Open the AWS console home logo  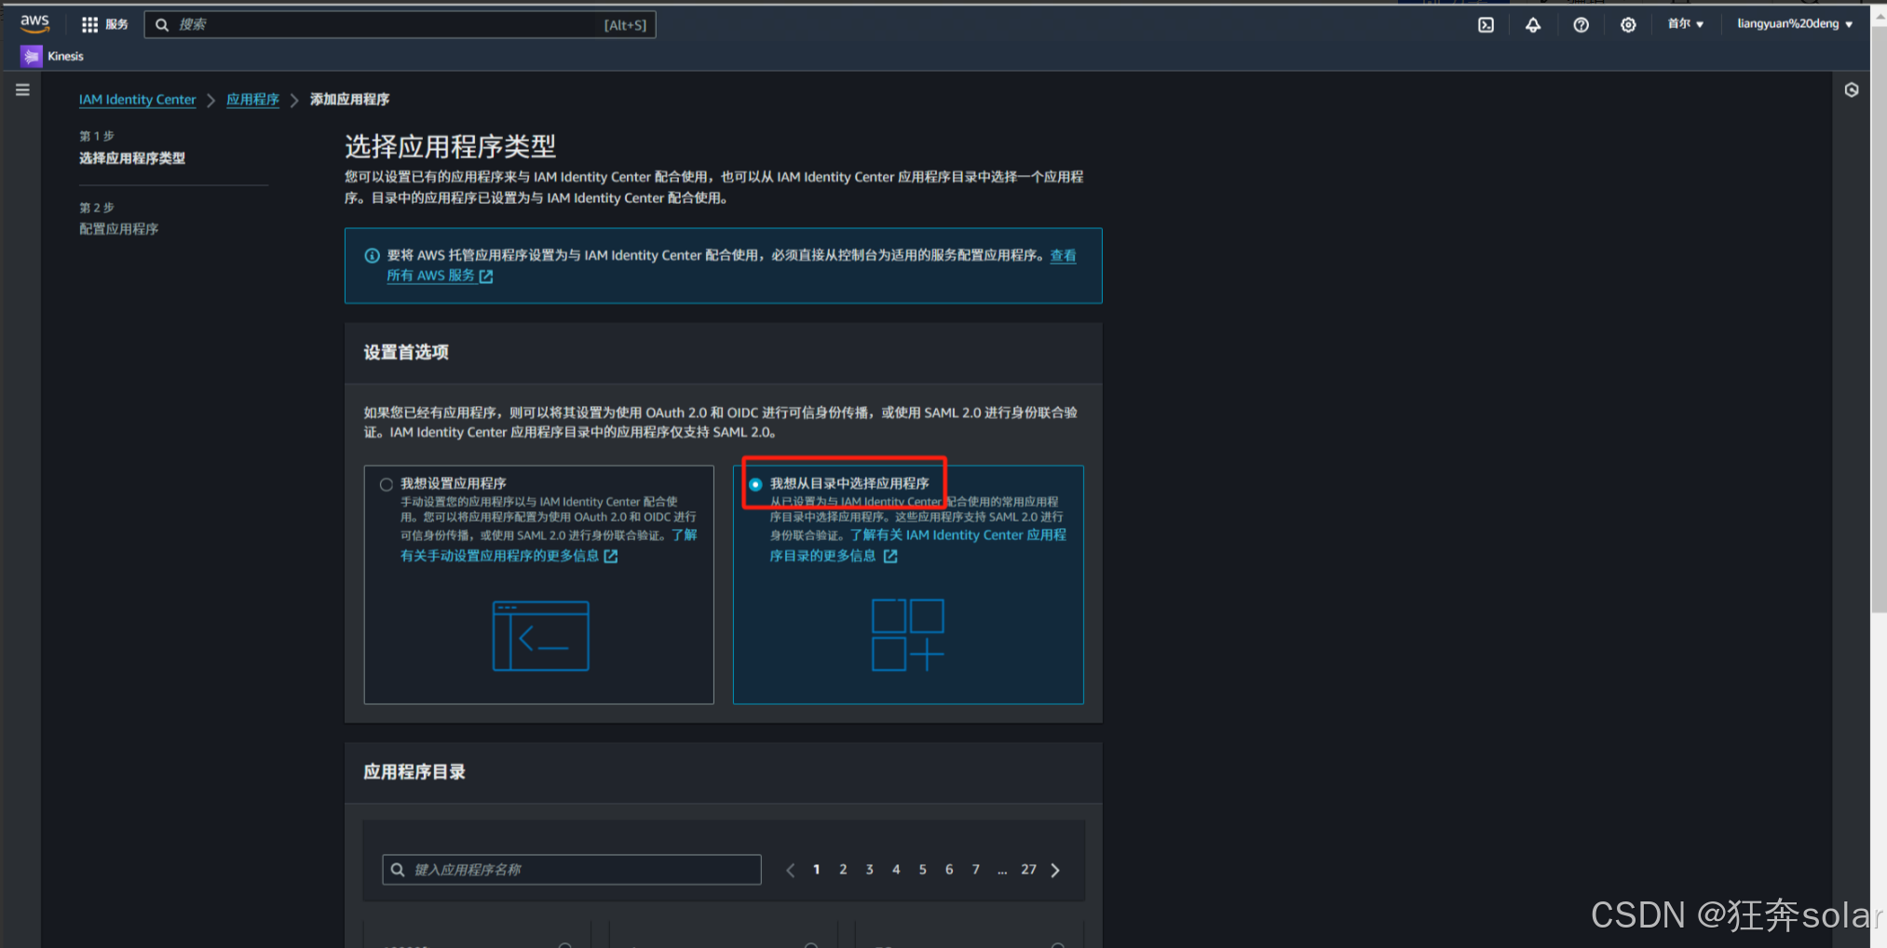click(34, 23)
